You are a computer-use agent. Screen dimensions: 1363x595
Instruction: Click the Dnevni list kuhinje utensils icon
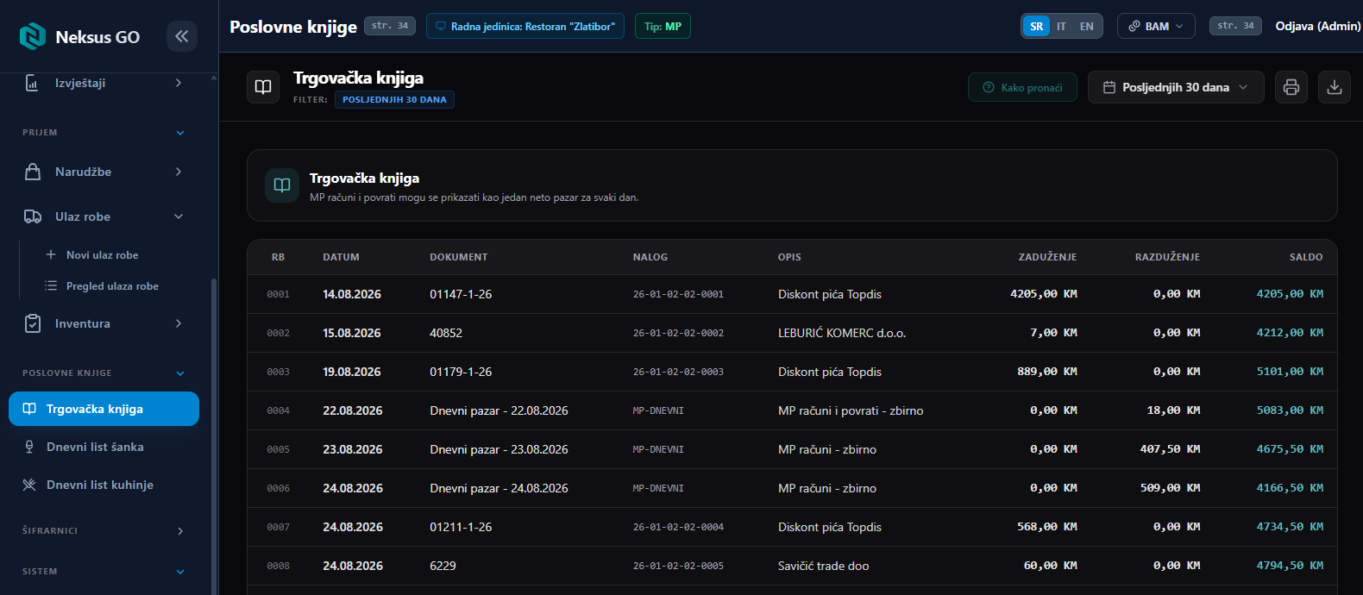[29, 485]
